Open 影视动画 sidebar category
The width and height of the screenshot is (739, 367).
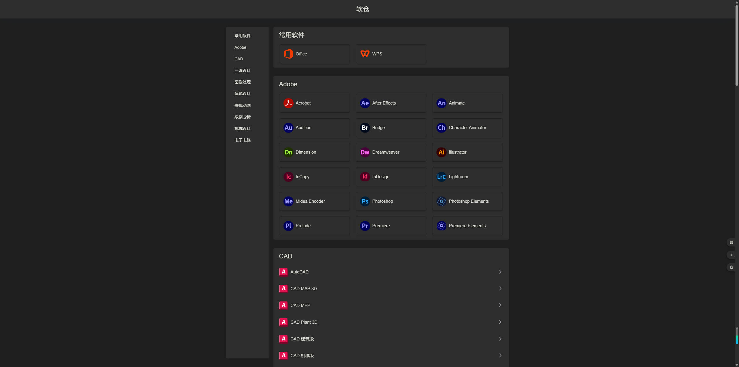[242, 105]
